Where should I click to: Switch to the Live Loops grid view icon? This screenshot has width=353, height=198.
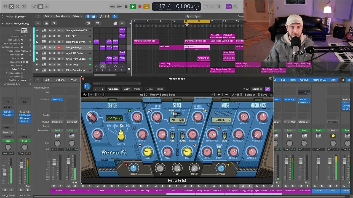88,16
